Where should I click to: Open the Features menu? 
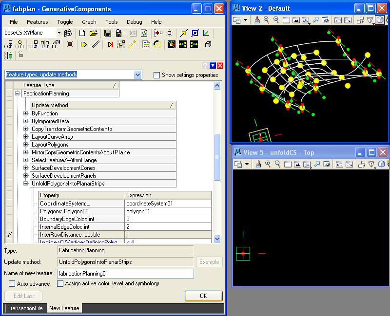coord(38,22)
